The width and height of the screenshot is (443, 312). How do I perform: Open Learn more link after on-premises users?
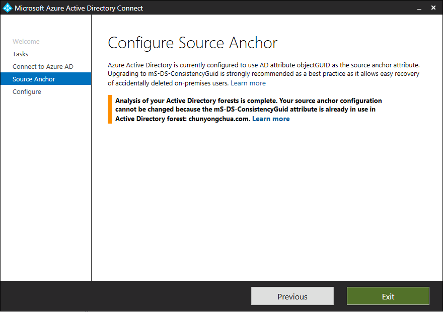[x=248, y=83]
